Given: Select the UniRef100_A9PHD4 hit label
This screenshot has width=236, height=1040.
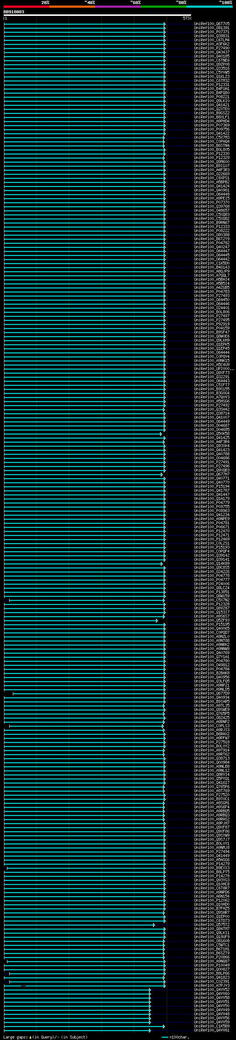Looking at the screenshot, I should pyautogui.click(x=212, y=121).
